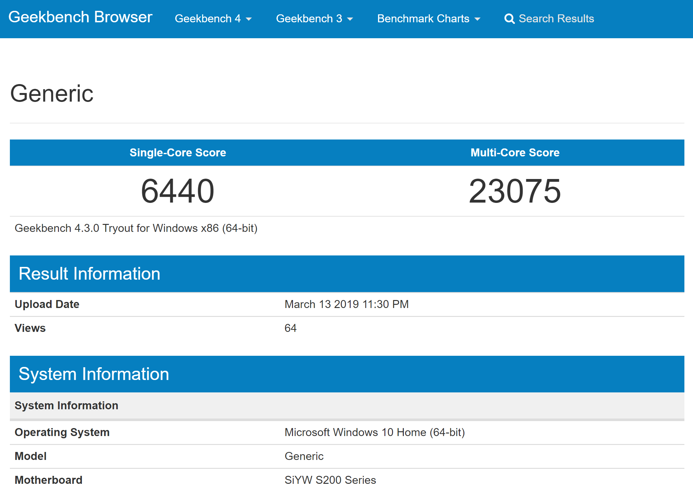
Task: Select the single-core score value 6440
Action: [178, 191]
